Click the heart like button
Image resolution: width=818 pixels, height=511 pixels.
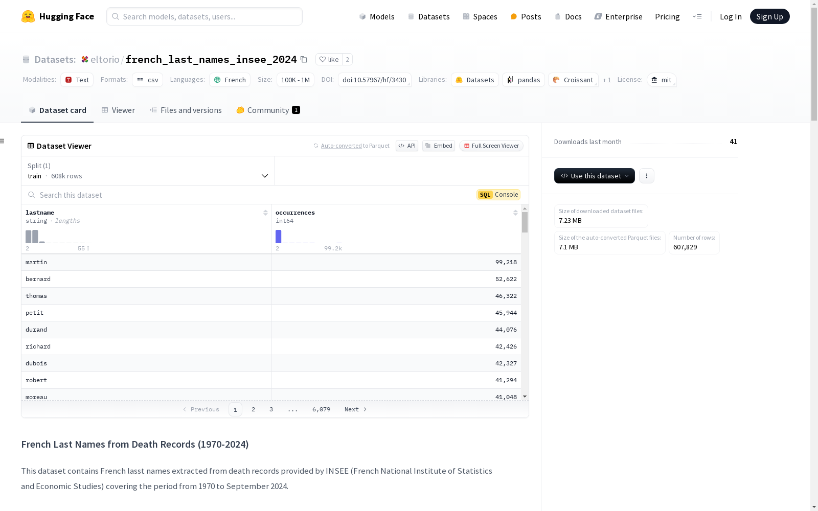point(329,59)
